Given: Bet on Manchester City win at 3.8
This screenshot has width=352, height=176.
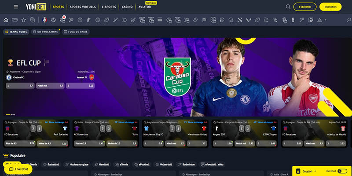Looking at the screenshot, I should [154, 144].
